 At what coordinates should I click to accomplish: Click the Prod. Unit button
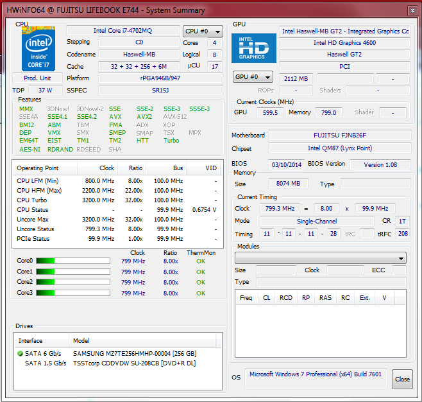tap(37, 78)
